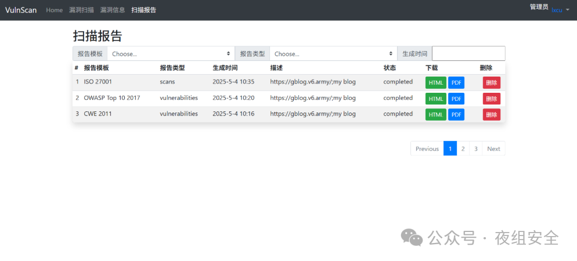Click the 下载 column header
577x261 pixels.
[x=432, y=68]
